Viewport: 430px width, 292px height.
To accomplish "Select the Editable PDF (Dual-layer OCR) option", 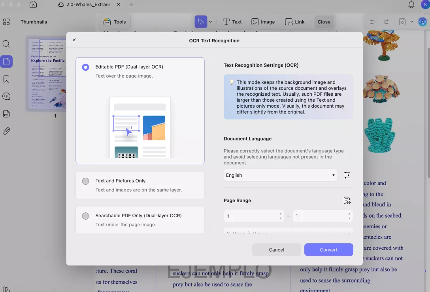I will click(85, 67).
